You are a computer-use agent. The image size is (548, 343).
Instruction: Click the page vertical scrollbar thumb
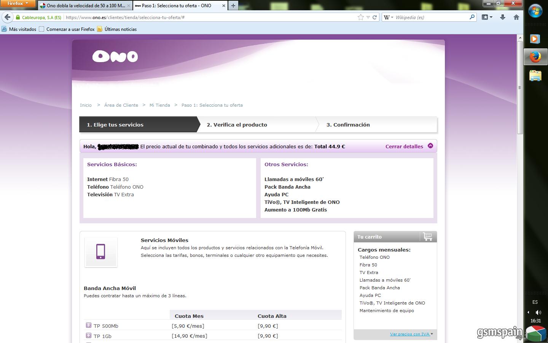[520, 88]
